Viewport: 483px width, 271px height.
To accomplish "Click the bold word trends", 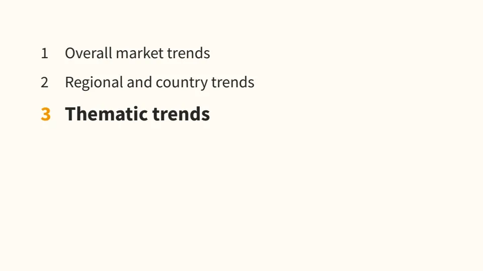I will click(181, 114).
